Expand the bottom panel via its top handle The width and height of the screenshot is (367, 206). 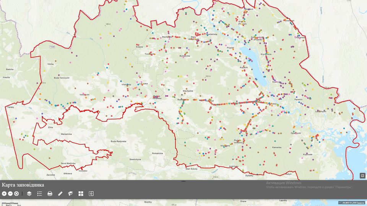point(183,181)
